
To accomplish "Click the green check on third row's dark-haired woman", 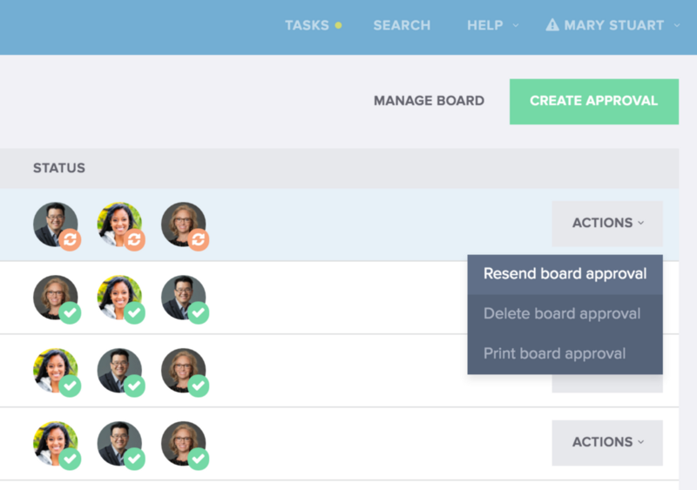I will [x=70, y=386].
